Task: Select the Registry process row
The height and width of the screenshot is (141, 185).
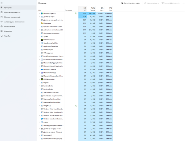Action: coord(75,83)
